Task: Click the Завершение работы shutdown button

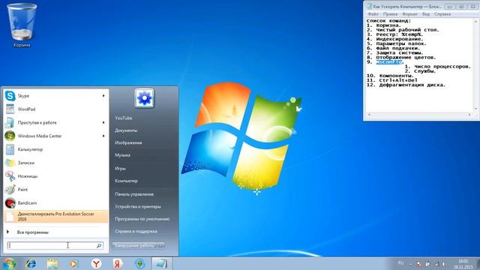Action: pos(135,245)
